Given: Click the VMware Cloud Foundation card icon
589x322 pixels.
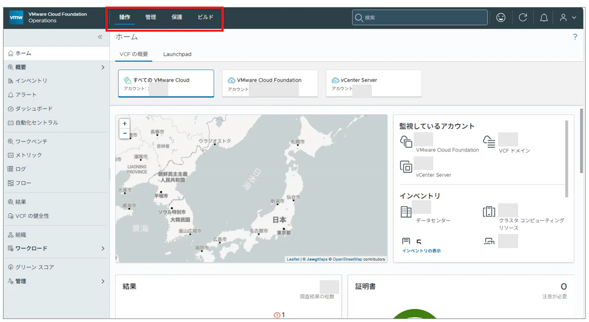Looking at the screenshot, I should coord(231,80).
